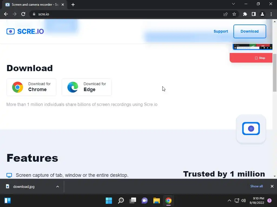The width and height of the screenshot is (277, 207).
Task: Click the lock icon in address bar
Action: 34,14
